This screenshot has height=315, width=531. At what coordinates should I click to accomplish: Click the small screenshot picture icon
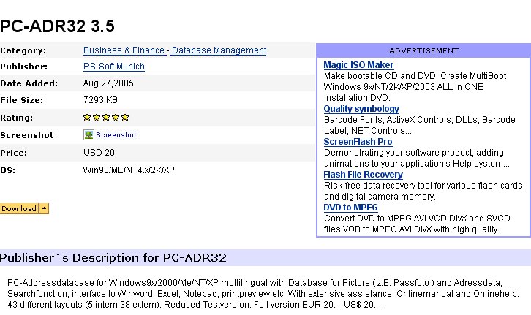(x=88, y=135)
